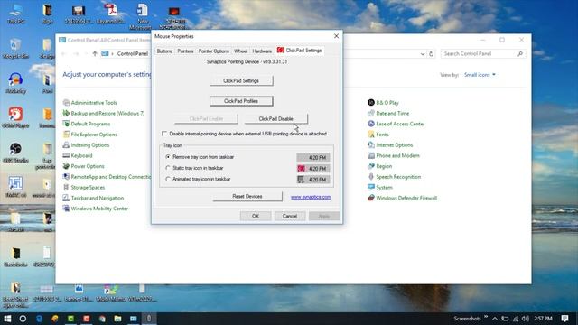This screenshot has height=325, width=578.
Task: Open Administrative Tools in Control Panel
Action: (94, 103)
